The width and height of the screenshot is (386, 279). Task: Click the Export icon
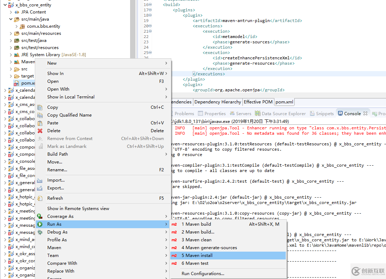(x=40, y=188)
